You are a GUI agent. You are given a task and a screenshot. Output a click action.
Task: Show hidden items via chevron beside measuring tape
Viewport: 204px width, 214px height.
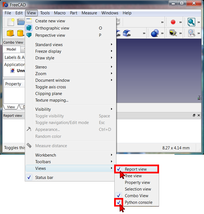(180, 33)
